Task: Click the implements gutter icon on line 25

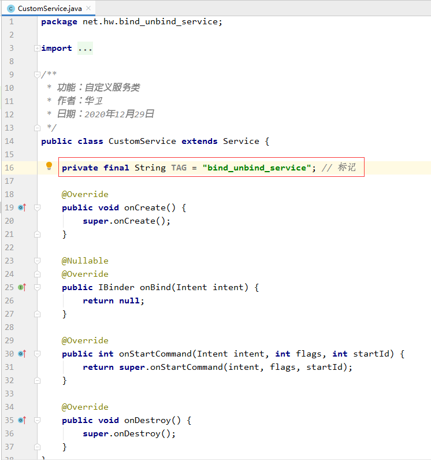Action: [22, 288]
